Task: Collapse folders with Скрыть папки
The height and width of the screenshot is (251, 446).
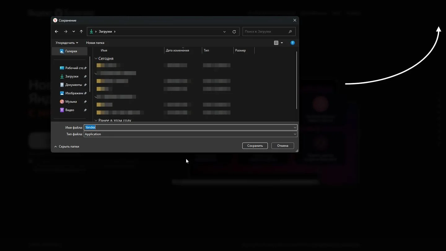Action: point(67,146)
